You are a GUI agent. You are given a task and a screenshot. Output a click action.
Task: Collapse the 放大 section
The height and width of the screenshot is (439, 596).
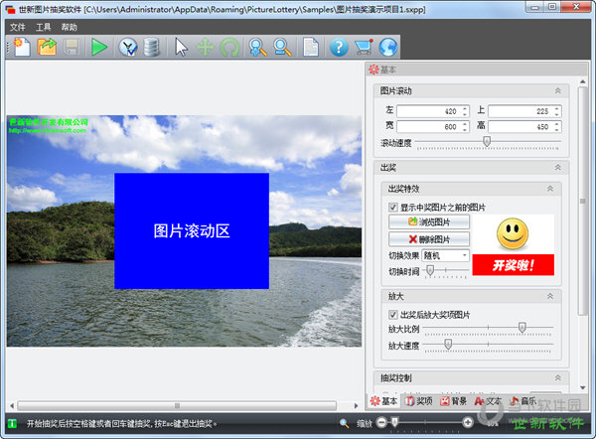pyautogui.click(x=550, y=296)
